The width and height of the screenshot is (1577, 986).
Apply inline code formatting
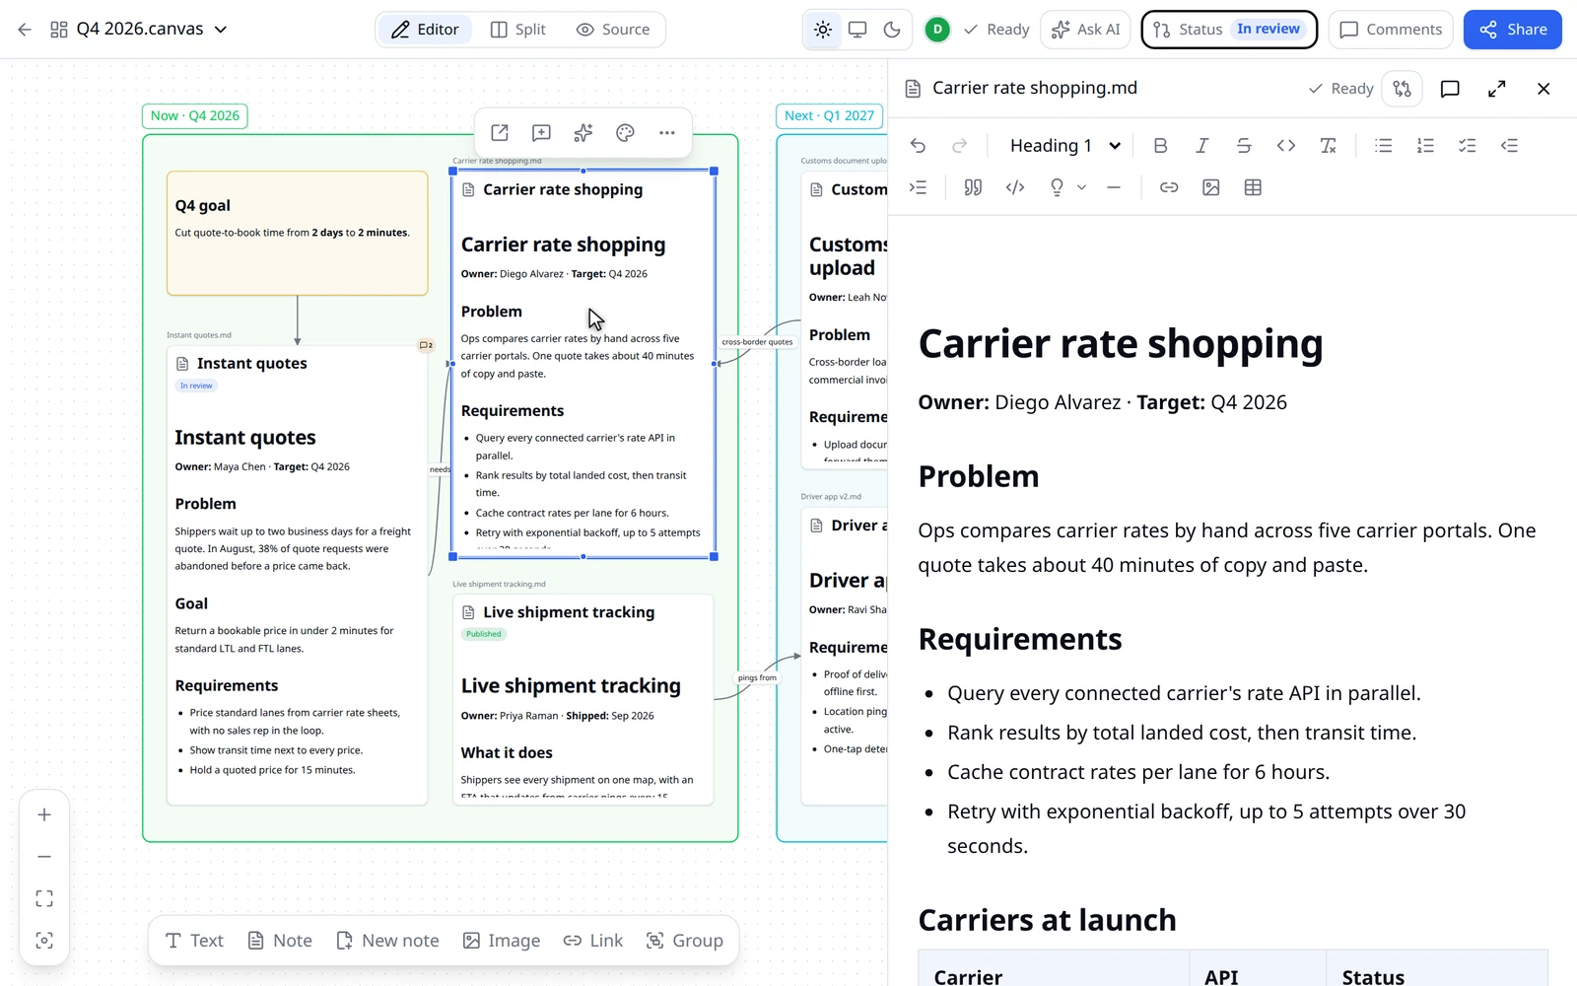(x=1286, y=146)
